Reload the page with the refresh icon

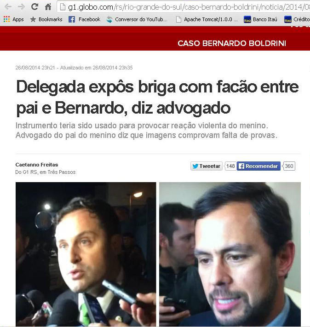(x=34, y=7)
